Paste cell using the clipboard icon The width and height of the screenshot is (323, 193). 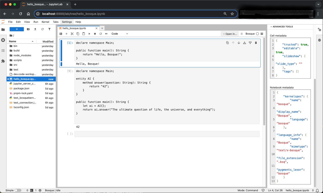(83, 34)
